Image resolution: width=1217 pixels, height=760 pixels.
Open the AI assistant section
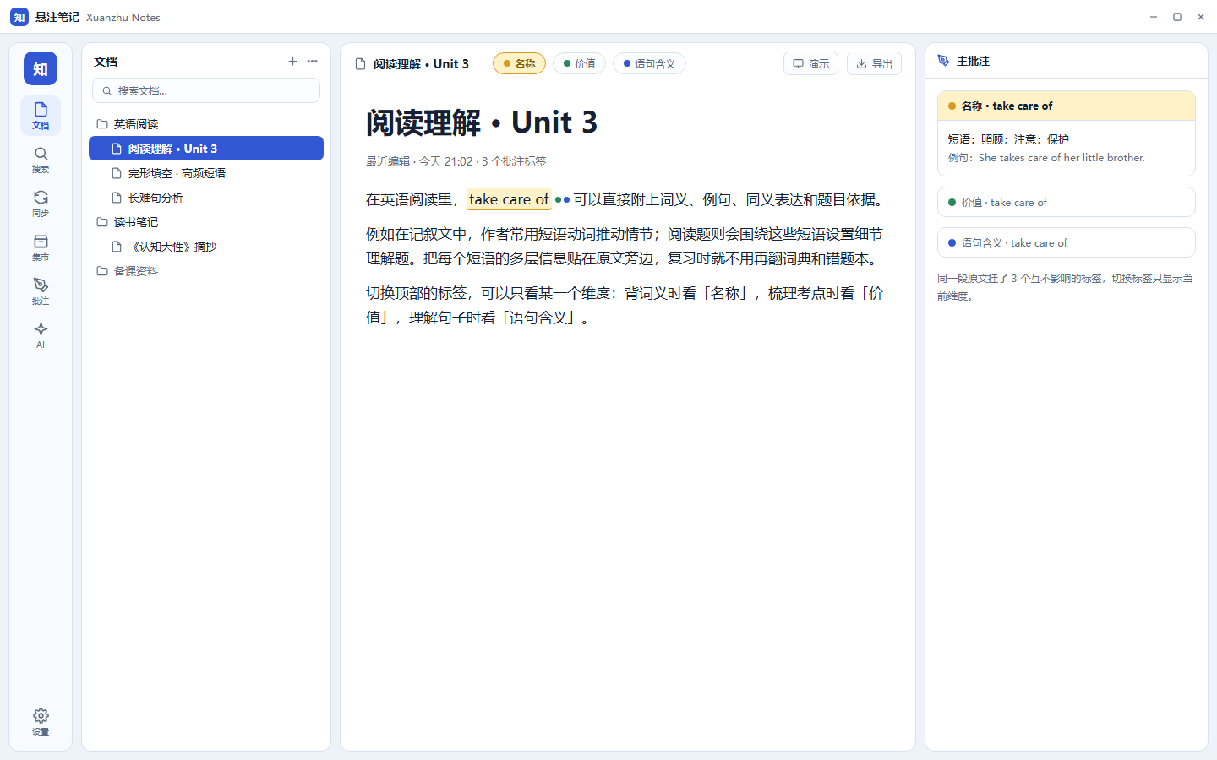click(x=41, y=335)
